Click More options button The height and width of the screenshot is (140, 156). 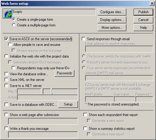point(112,28)
